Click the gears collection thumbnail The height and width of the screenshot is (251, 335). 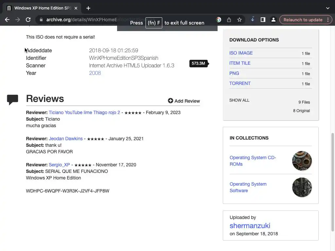tap(302, 161)
